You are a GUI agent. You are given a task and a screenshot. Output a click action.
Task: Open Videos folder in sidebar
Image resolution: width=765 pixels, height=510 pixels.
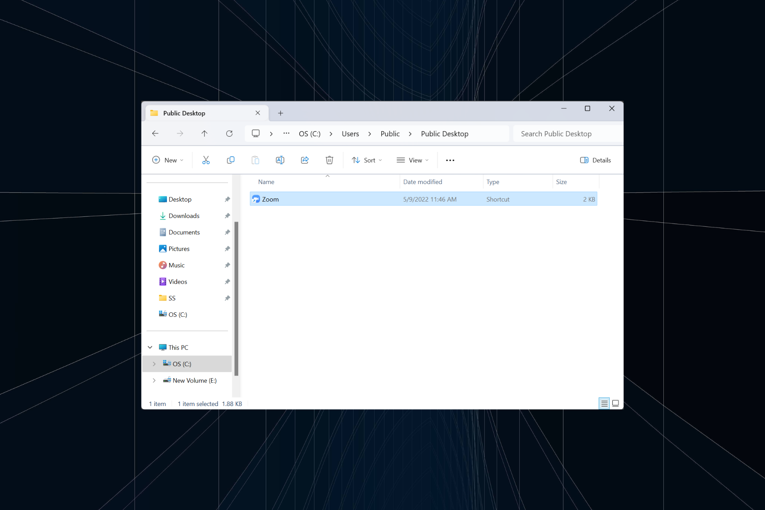(178, 282)
